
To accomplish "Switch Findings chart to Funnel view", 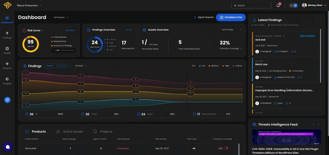I will [x=50, y=66].
